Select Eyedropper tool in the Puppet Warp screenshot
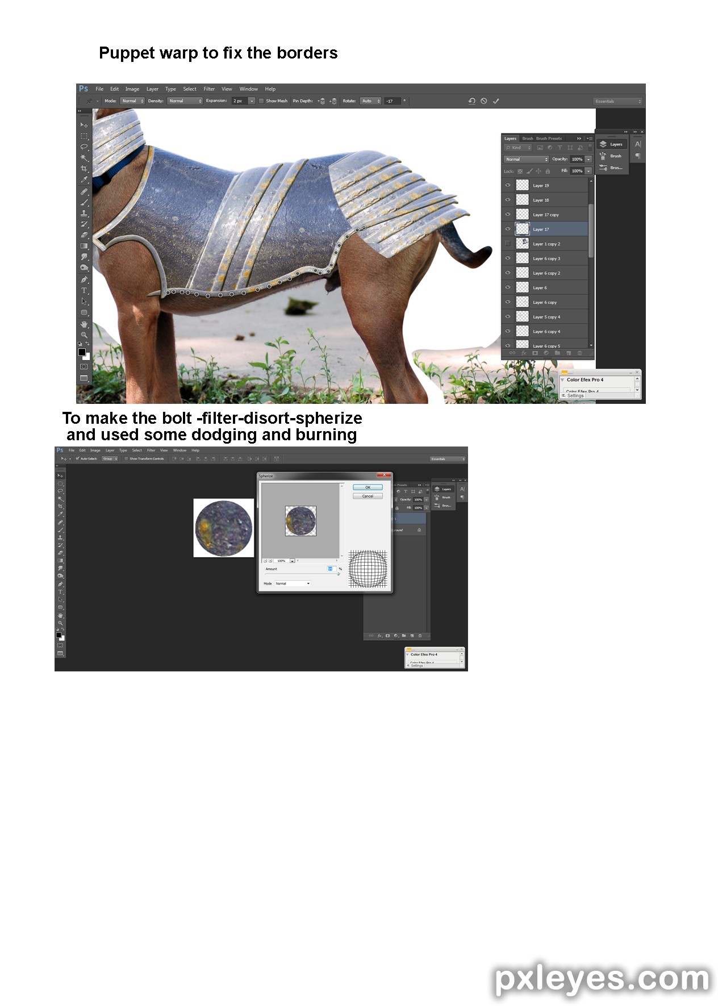718x1006 pixels. (84, 180)
